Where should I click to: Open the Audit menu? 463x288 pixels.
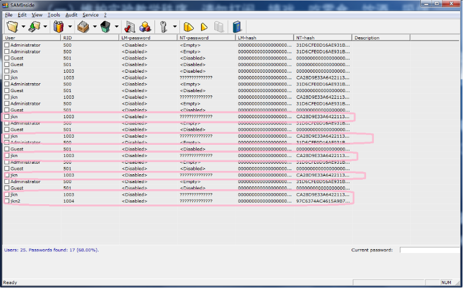point(71,15)
